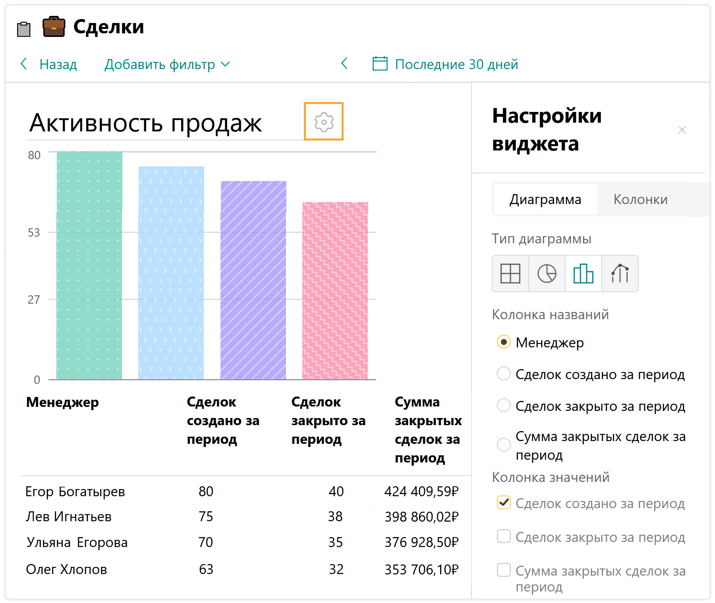The height and width of the screenshot is (603, 715).
Task: Select Сделок закрыто за период radio button
Action: click(x=504, y=405)
